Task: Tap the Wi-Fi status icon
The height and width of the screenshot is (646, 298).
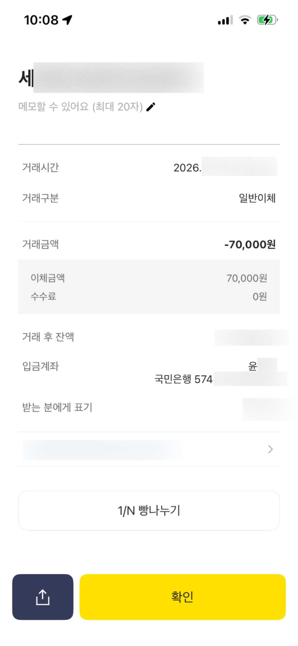Action: click(245, 20)
